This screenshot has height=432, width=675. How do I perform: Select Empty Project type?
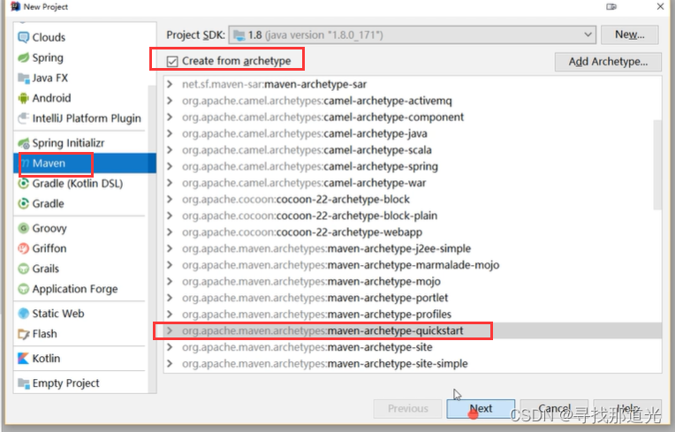81,383
